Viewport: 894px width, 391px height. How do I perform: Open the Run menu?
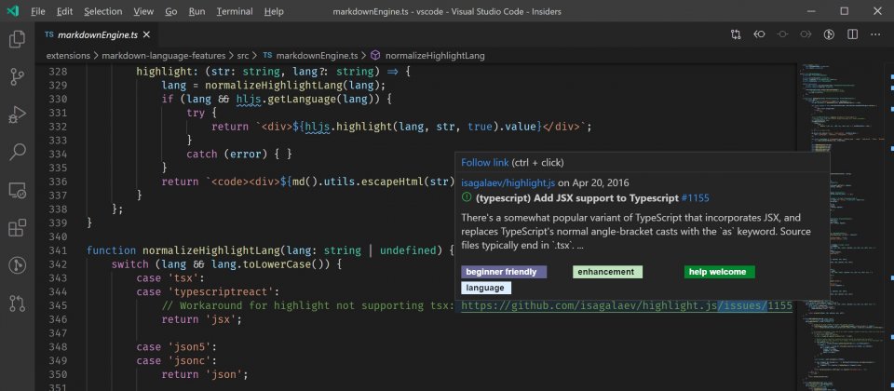point(196,11)
